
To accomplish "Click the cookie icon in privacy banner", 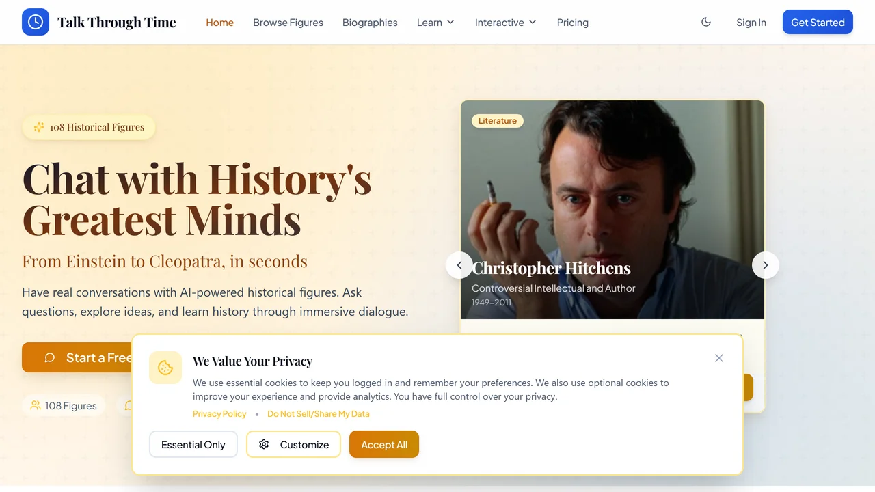I will [x=165, y=368].
